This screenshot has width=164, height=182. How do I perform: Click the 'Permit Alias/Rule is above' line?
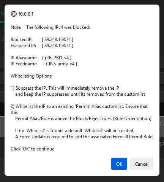(83, 119)
